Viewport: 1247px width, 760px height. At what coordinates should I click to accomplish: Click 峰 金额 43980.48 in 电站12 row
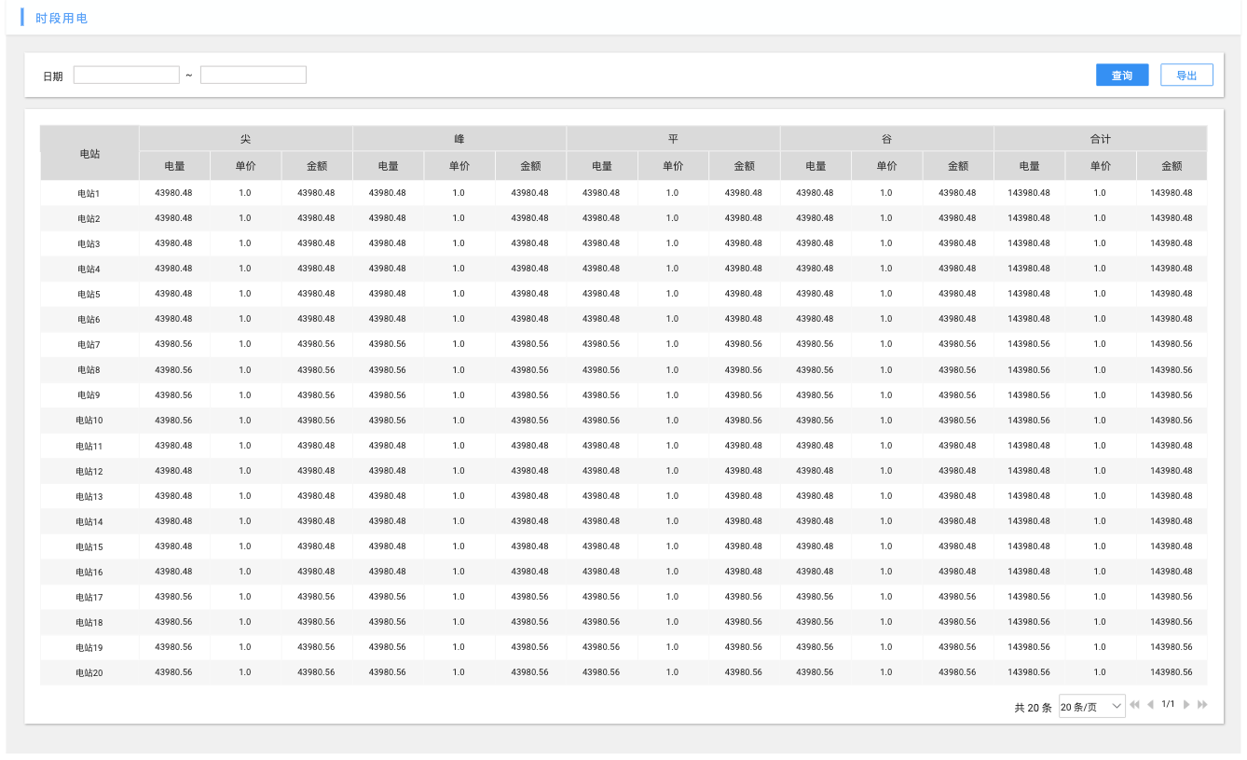pyautogui.click(x=530, y=471)
